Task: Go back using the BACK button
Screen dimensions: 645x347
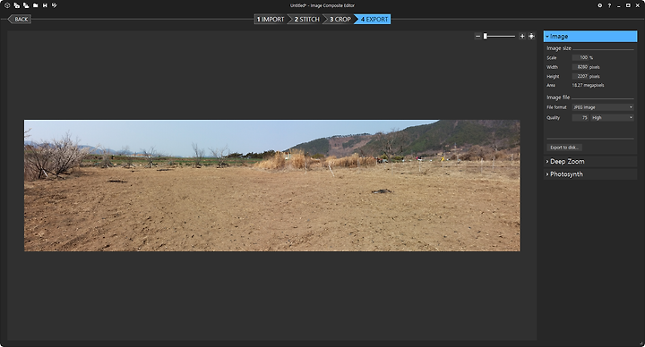Action: click(x=20, y=20)
